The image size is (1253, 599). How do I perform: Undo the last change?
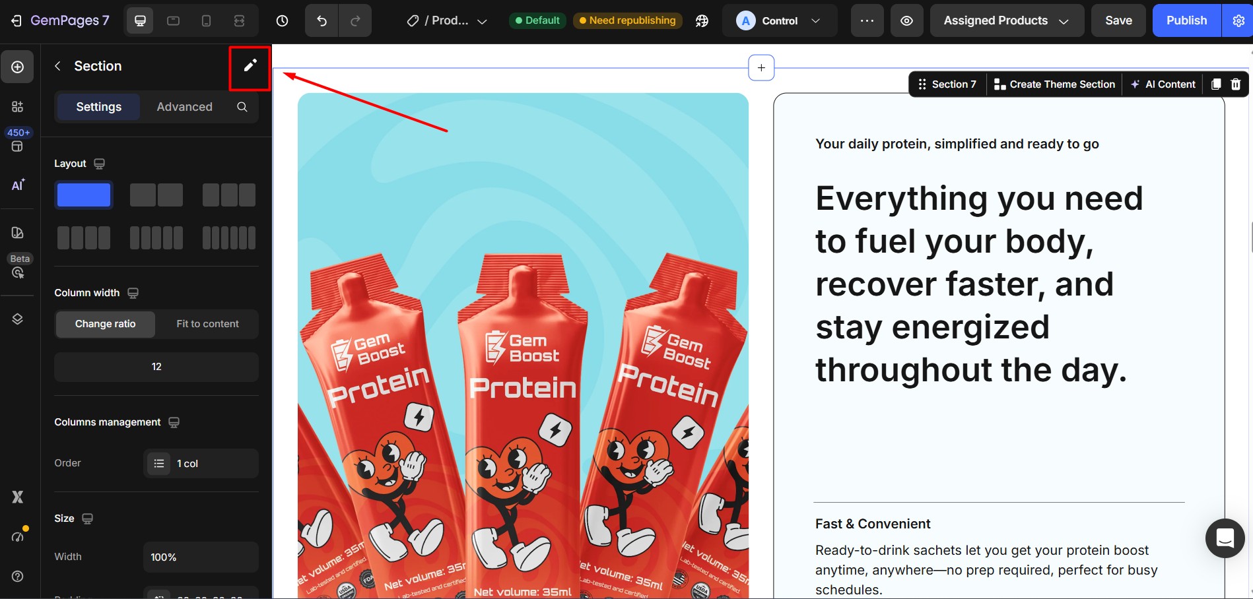click(322, 21)
